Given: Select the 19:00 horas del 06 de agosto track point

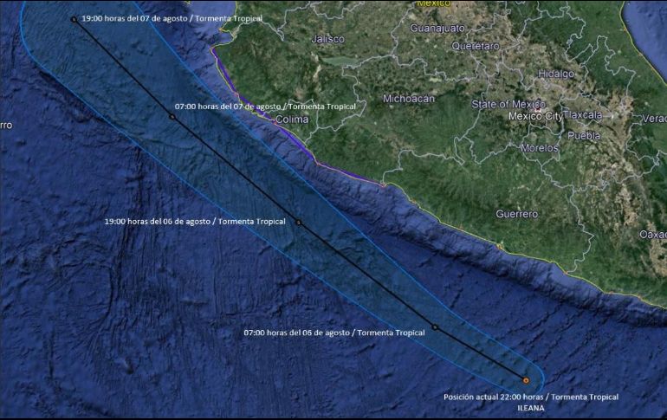Looking at the screenshot, I should click(x=299, y=223).
